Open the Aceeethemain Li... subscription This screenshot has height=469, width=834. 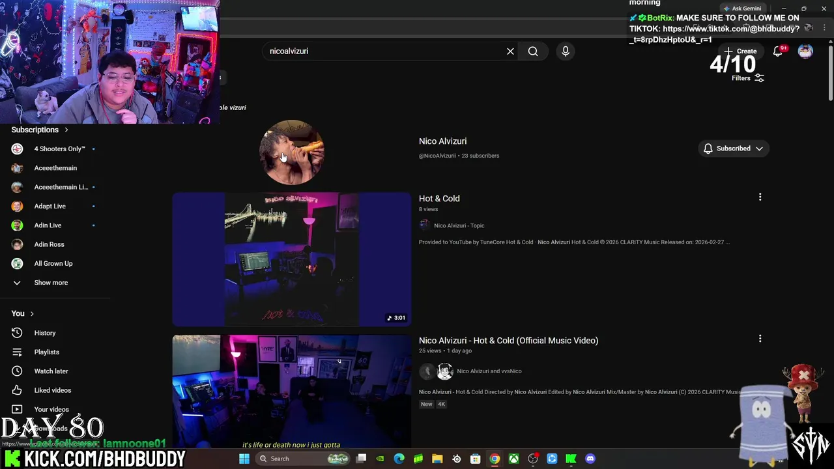pos(55,187)
